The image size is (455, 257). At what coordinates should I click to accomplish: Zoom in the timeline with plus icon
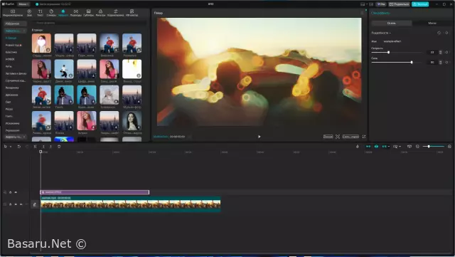tap(449, 147)
